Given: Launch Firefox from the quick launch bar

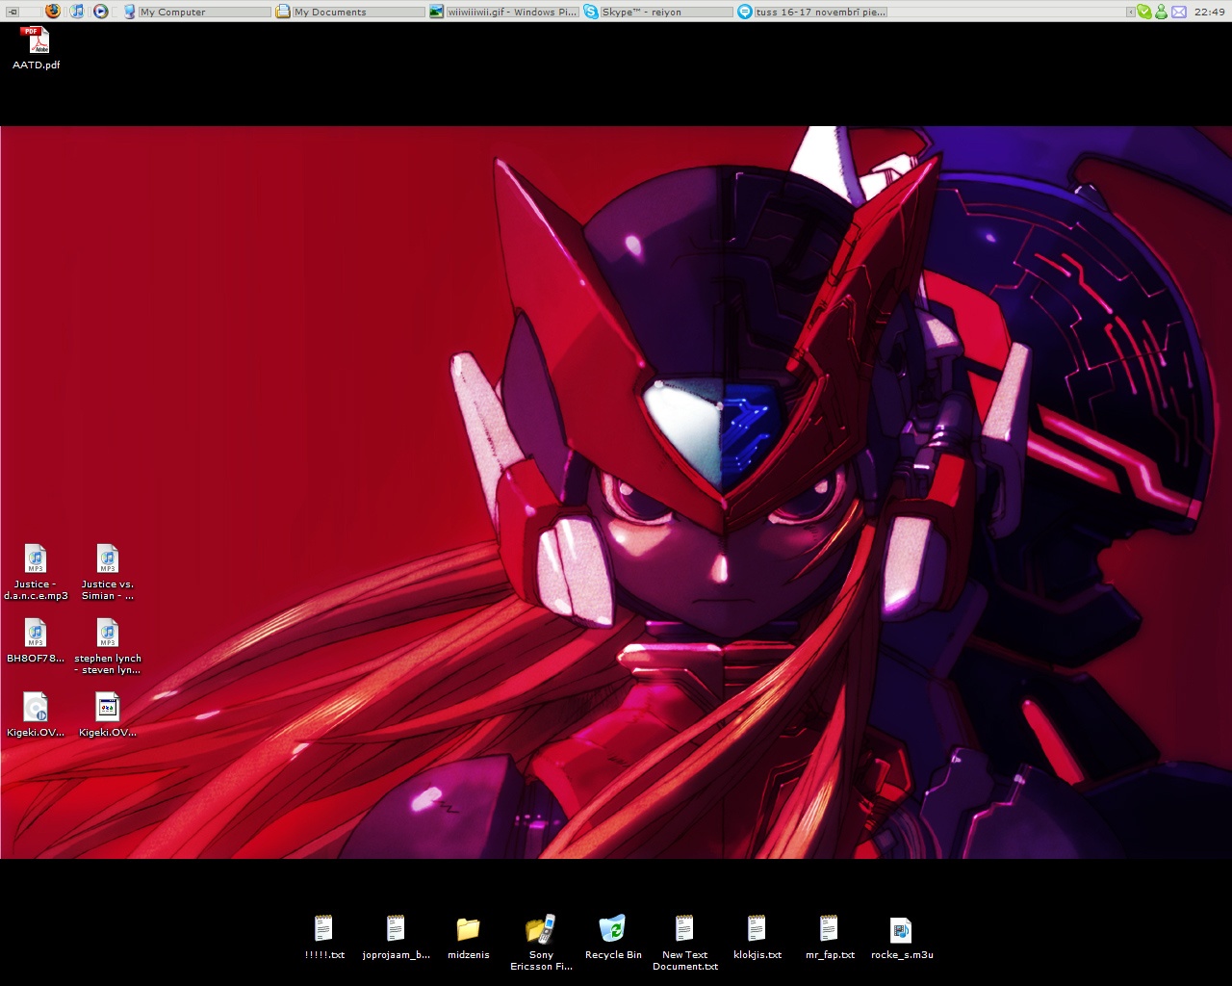Looking at the screenshot, I should 52,12.
